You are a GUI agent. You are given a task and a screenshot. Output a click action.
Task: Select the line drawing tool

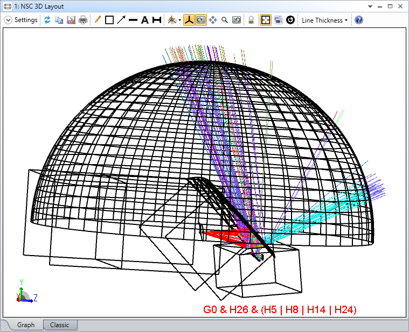(133, 20)
